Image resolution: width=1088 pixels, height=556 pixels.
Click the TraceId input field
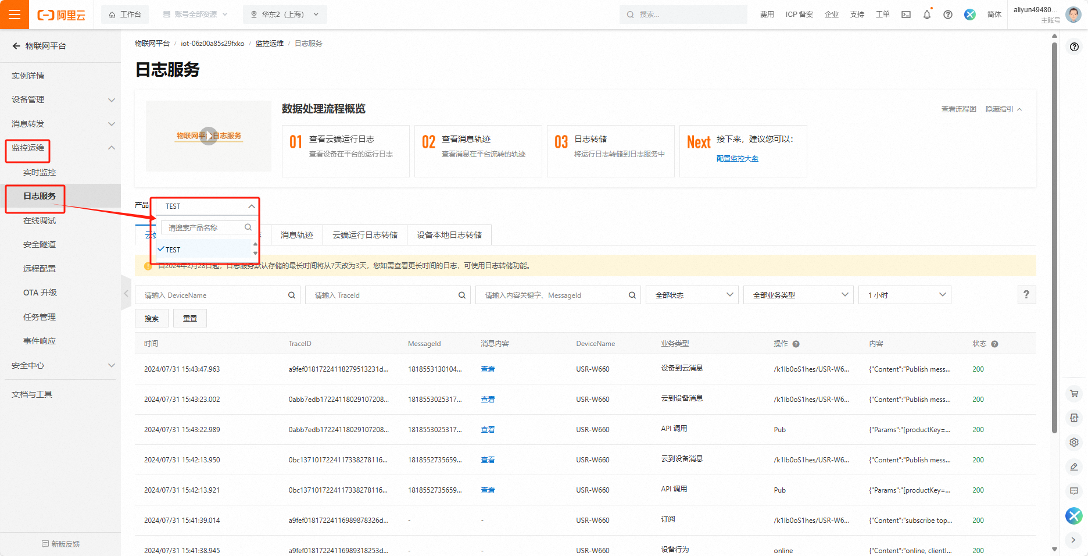pos(384,295)
